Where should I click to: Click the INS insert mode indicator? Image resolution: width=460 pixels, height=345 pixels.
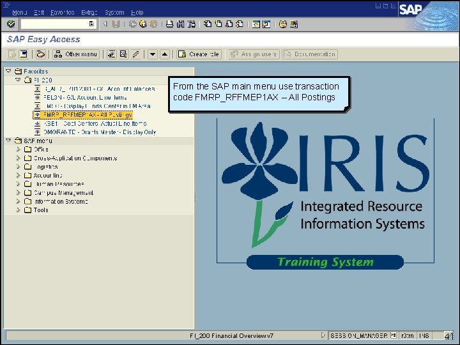424,335
